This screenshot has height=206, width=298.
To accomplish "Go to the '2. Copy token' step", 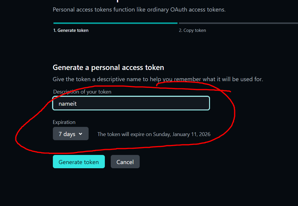I will click(192, 30).
